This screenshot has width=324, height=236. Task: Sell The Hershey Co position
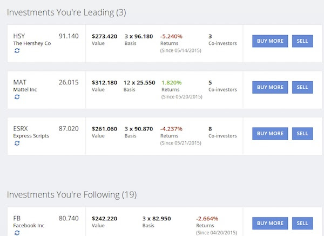(x=302, y=41)
